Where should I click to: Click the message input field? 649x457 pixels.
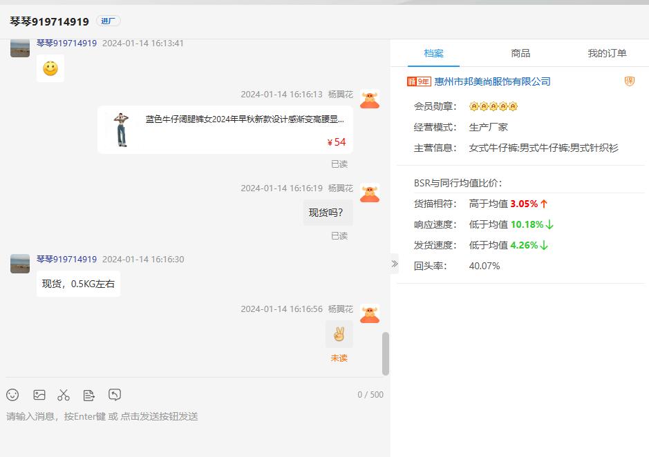point(194,428)
